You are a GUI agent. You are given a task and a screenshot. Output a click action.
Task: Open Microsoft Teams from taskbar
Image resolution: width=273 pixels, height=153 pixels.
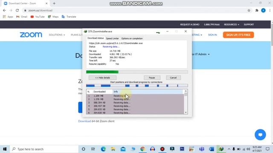pyautogui.click(x=202, y=149)
